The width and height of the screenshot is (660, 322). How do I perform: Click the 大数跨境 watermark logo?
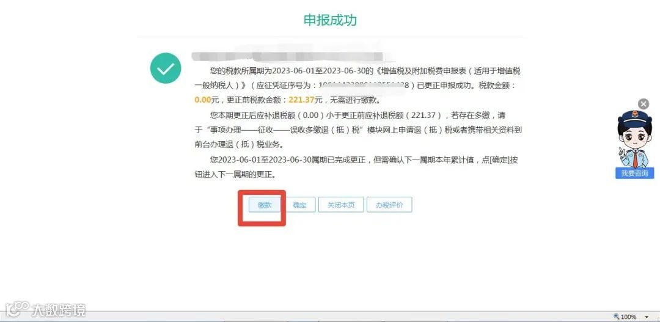coord(46,310)
